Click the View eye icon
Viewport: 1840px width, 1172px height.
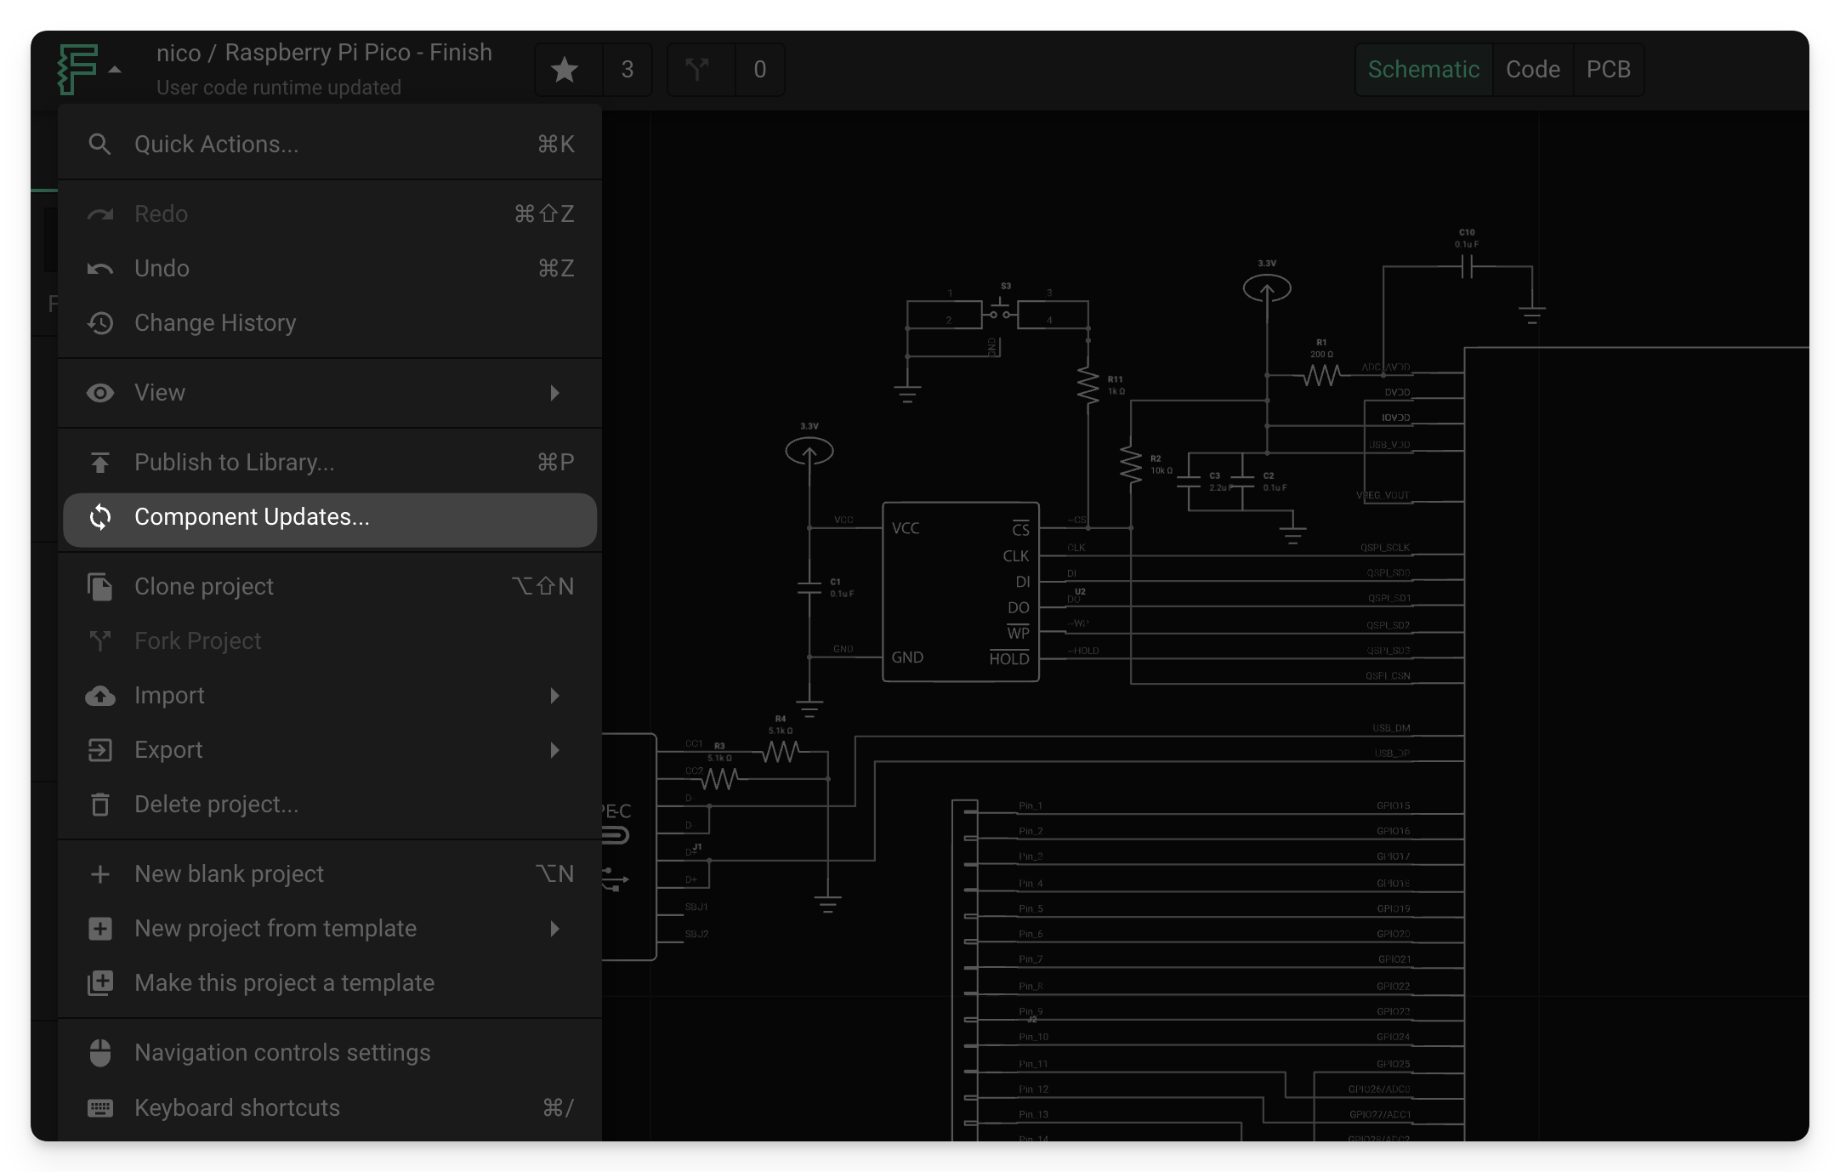click(x=100, y=393)
